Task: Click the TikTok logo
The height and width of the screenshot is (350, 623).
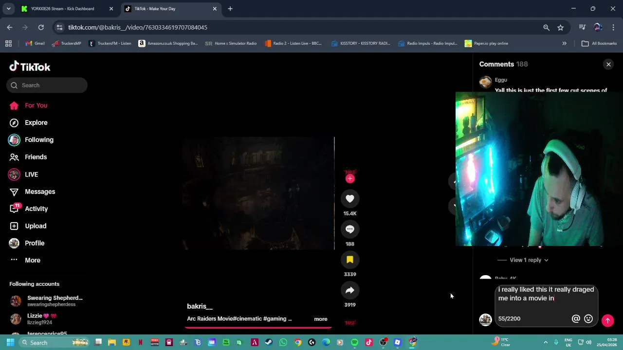Action: 30,67
